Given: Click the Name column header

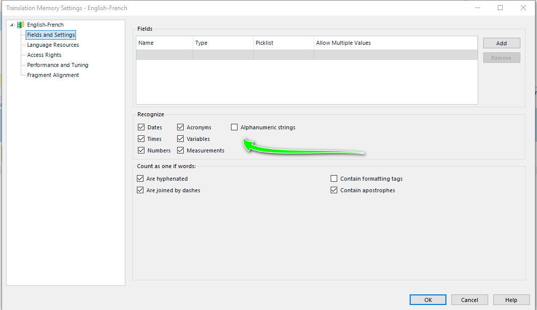Looking at the screenshot, I should (x=165, y=43).
